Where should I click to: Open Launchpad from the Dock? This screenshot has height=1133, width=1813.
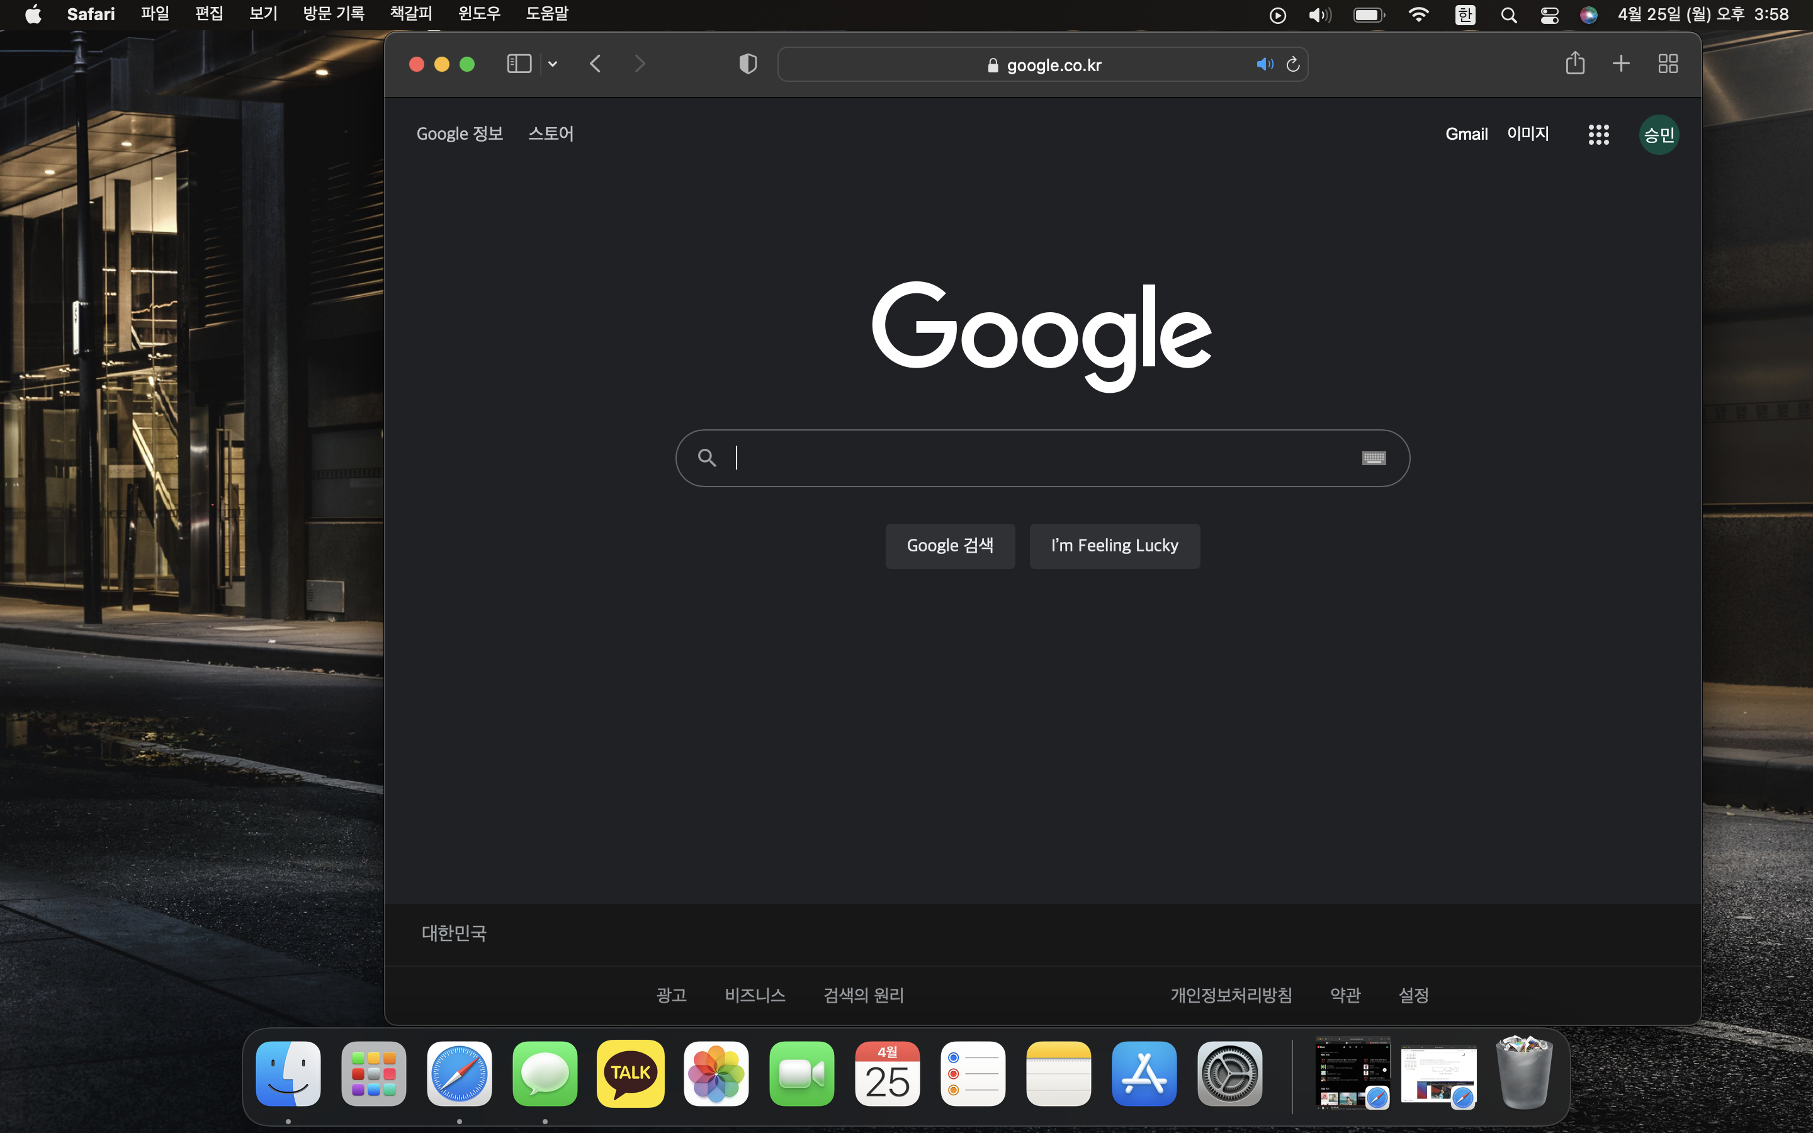pyautogui.click(x=374, y=1073)
